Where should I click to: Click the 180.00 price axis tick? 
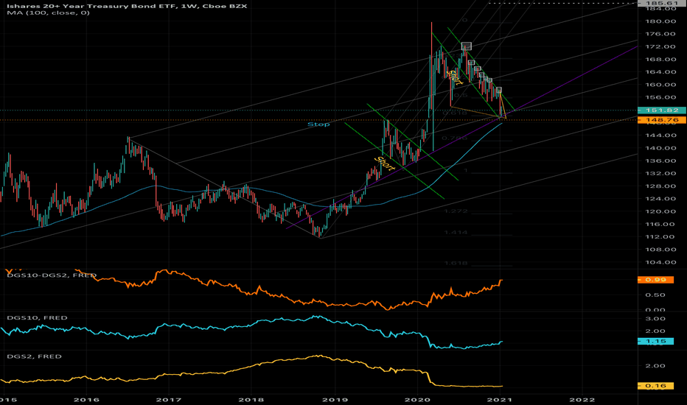click(660, 21)
